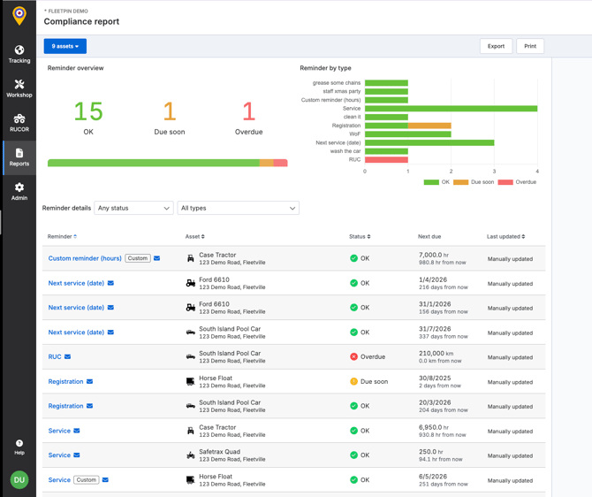
Task: Open the Help question icon
Action: tap(19, 444)
